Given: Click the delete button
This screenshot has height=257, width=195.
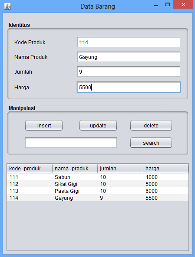Looking at the screenshot, I should 151,125.
